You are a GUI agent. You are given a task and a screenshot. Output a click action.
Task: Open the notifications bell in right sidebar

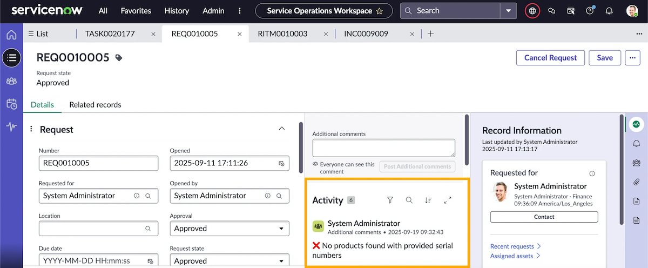click(636, 143)
